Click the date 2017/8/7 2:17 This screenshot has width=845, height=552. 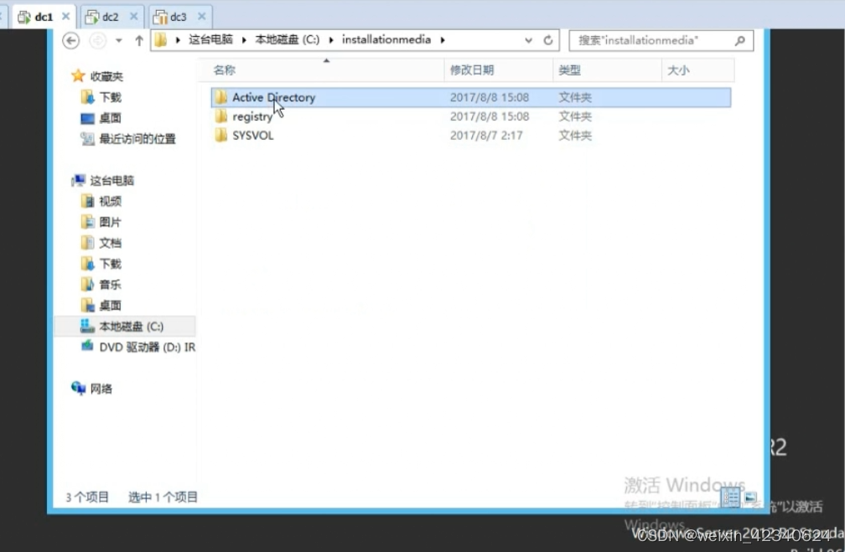[x=486, y=135]
